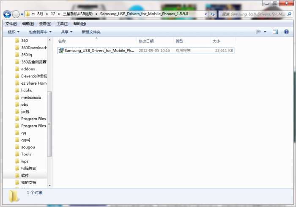
Task: Open the 查看(V) menu
Action: (45, 24)
